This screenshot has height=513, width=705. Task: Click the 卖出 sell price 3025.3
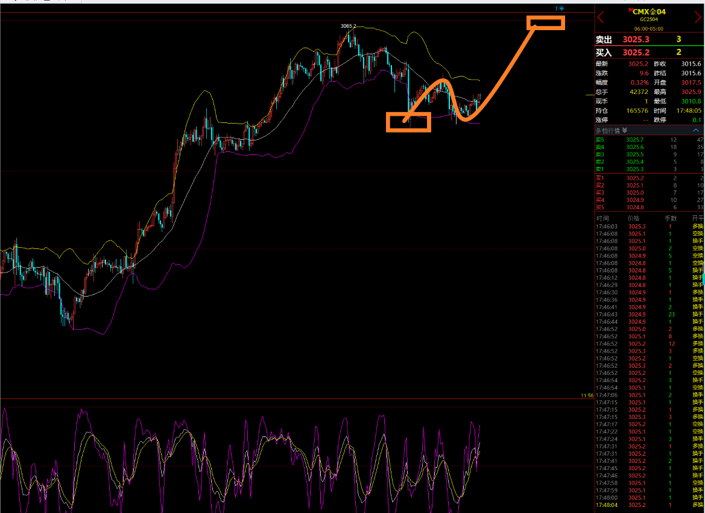pyautogui.click(x=636, y=40)
